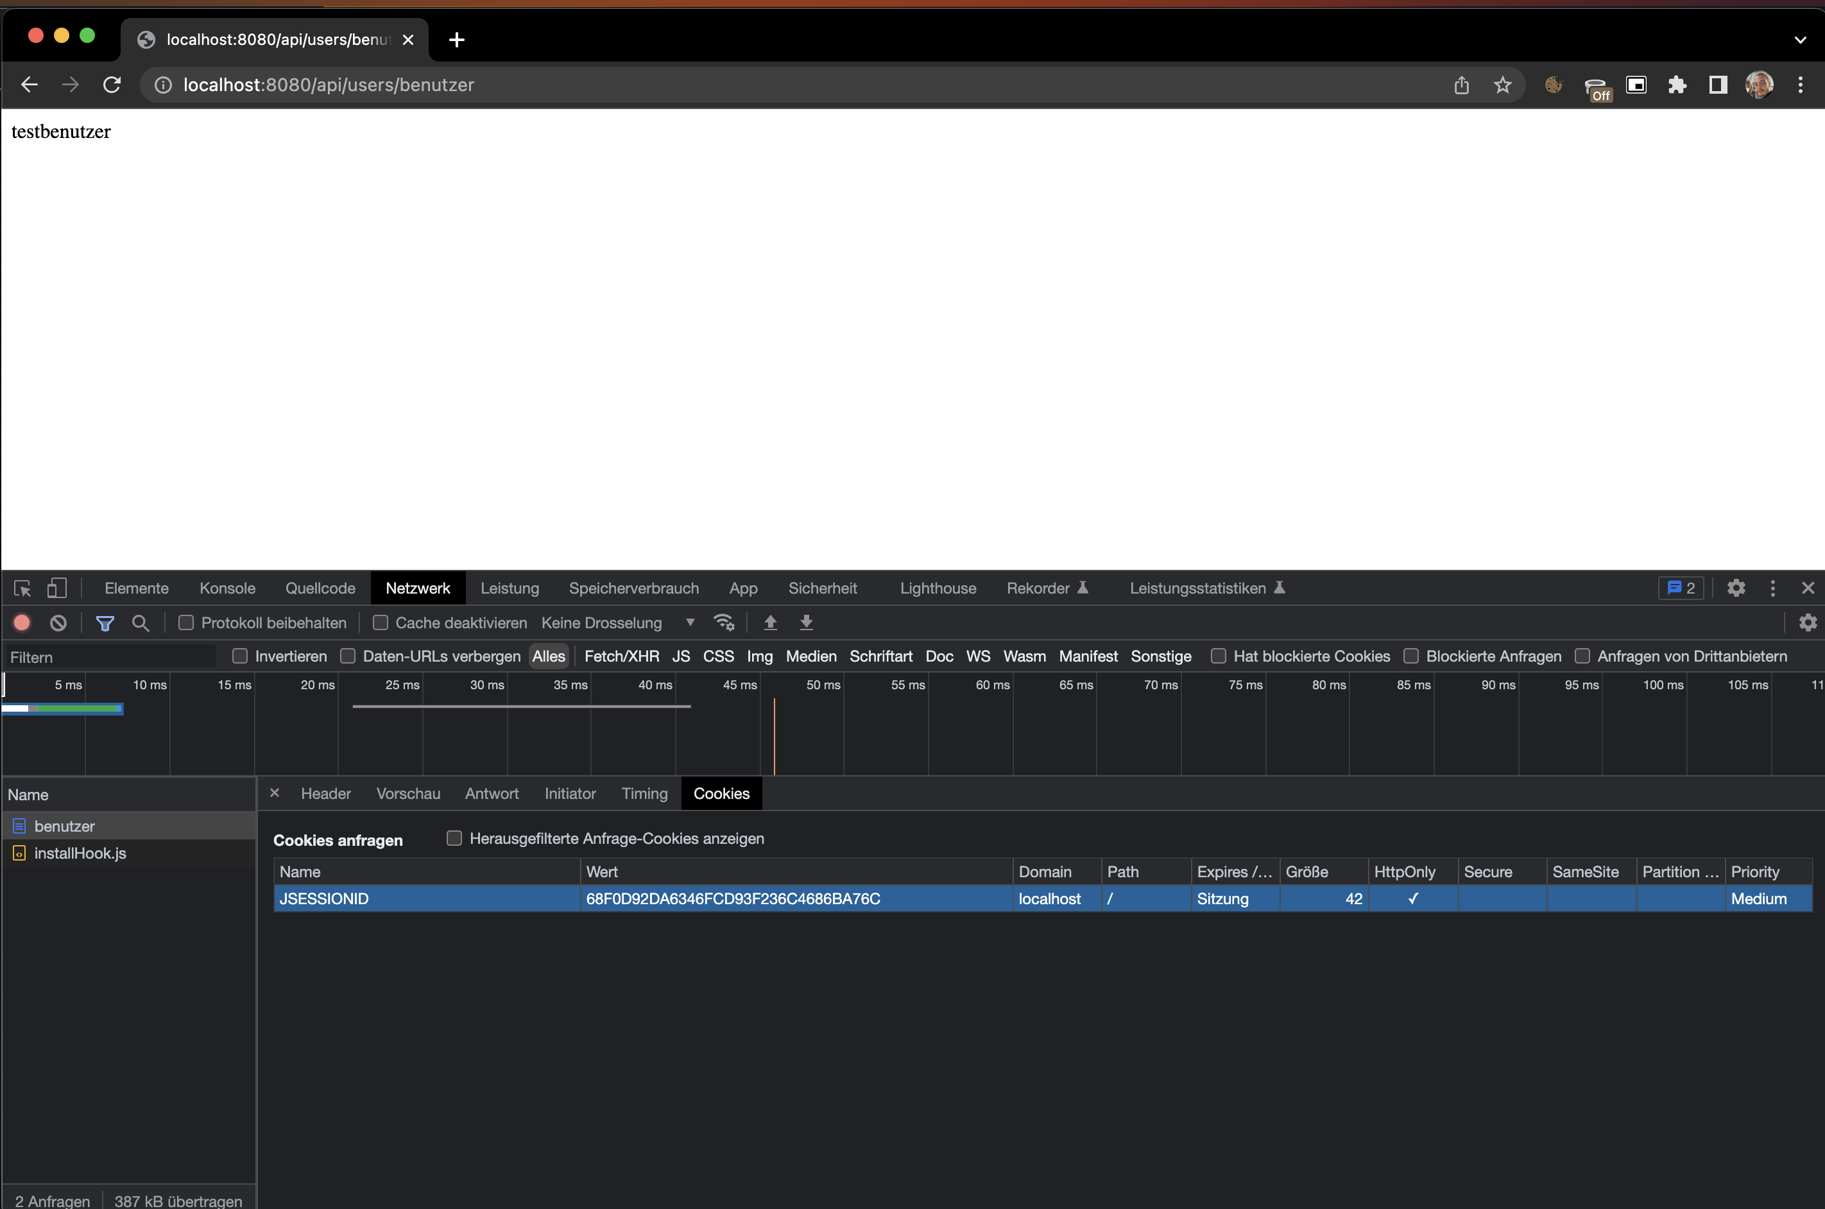Open a new browser tab
The height and width of the screenshot is (1209, 1825).
pyautogui.click(x=456, y=39)
